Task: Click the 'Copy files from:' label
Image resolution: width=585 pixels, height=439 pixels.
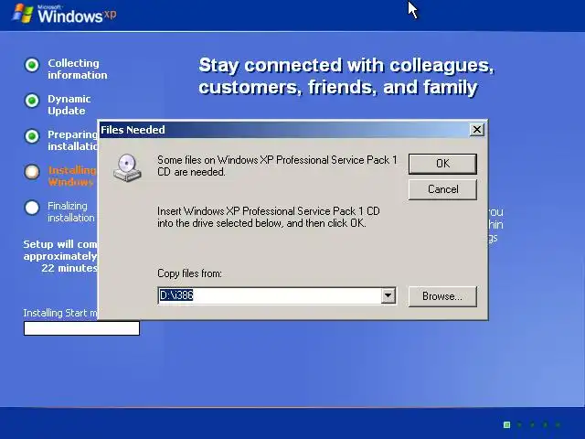Action: coord(189,273)
